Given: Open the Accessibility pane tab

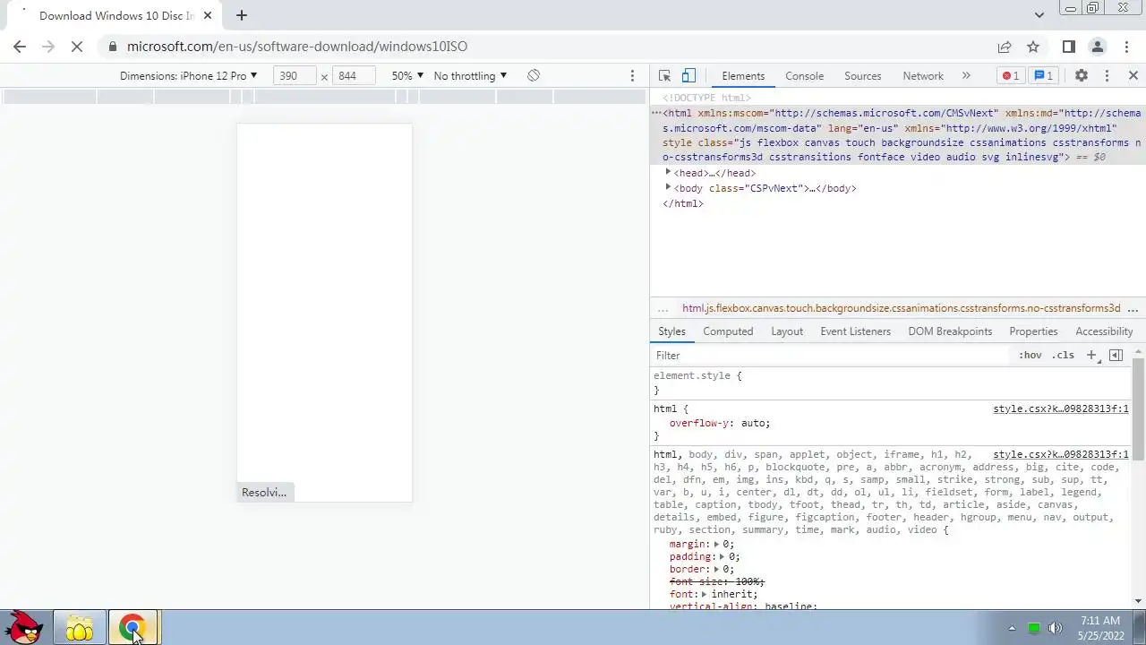Looking at the screenshot, I should [1104, 331].
